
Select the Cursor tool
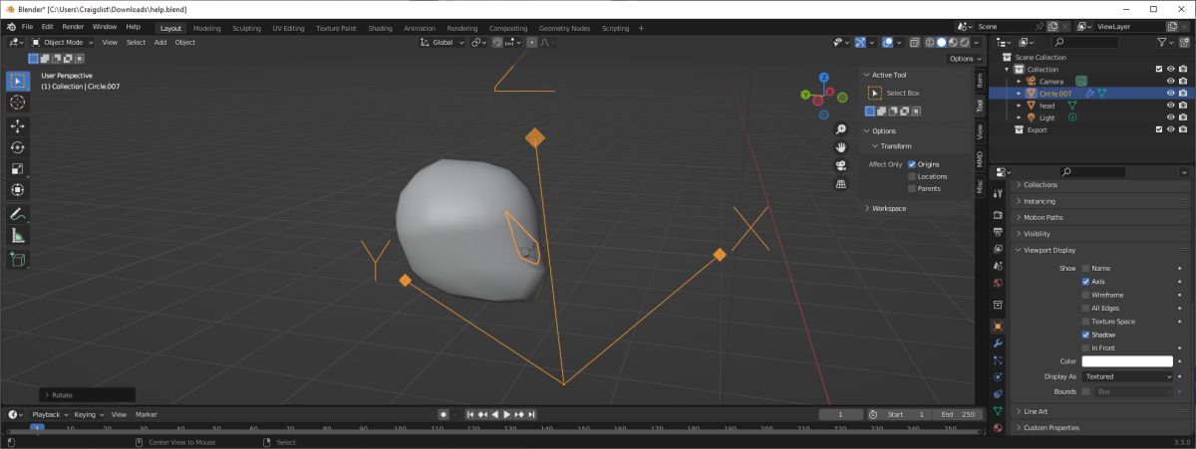coord(18,103)
